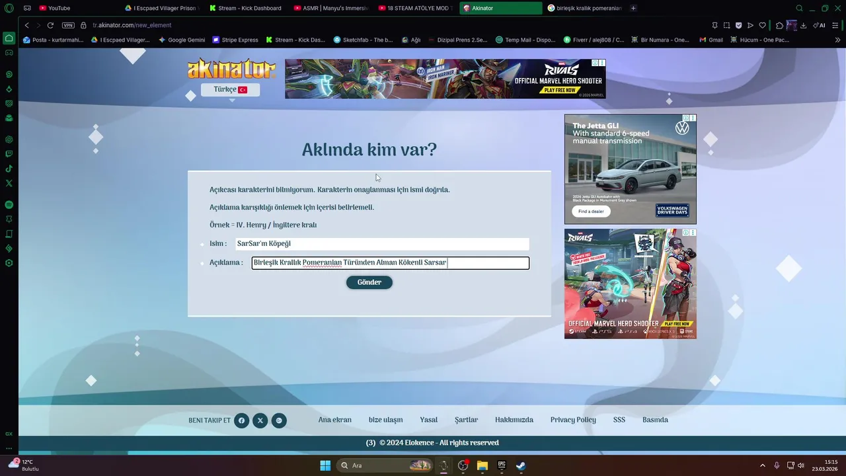Open the Fiverr bookmark
This screenshot has height=476, width=846.
click(x=594, y=40)
